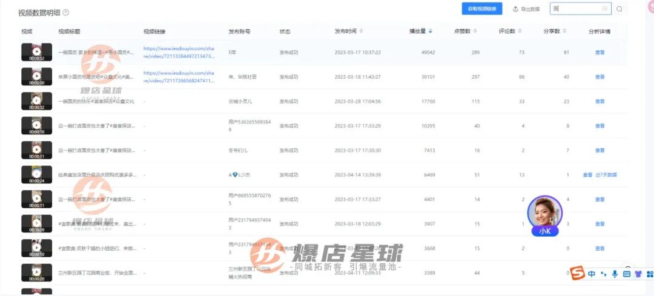Play the 17760-views row video thumbnail
654x296 pixels.
37,101
